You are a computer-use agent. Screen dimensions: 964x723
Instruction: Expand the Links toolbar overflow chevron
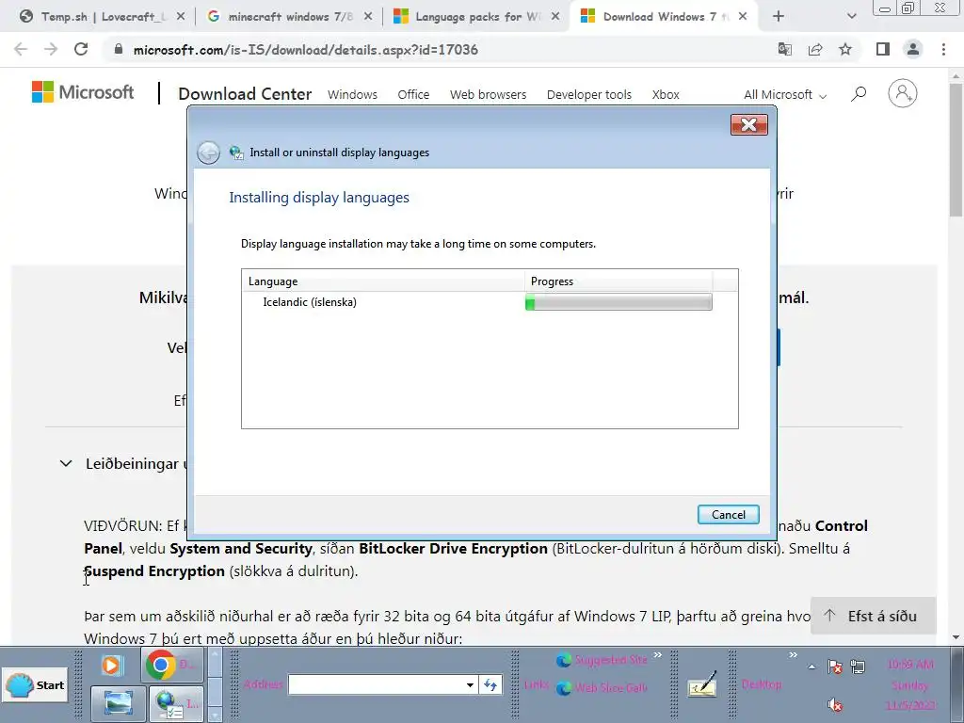657,655
